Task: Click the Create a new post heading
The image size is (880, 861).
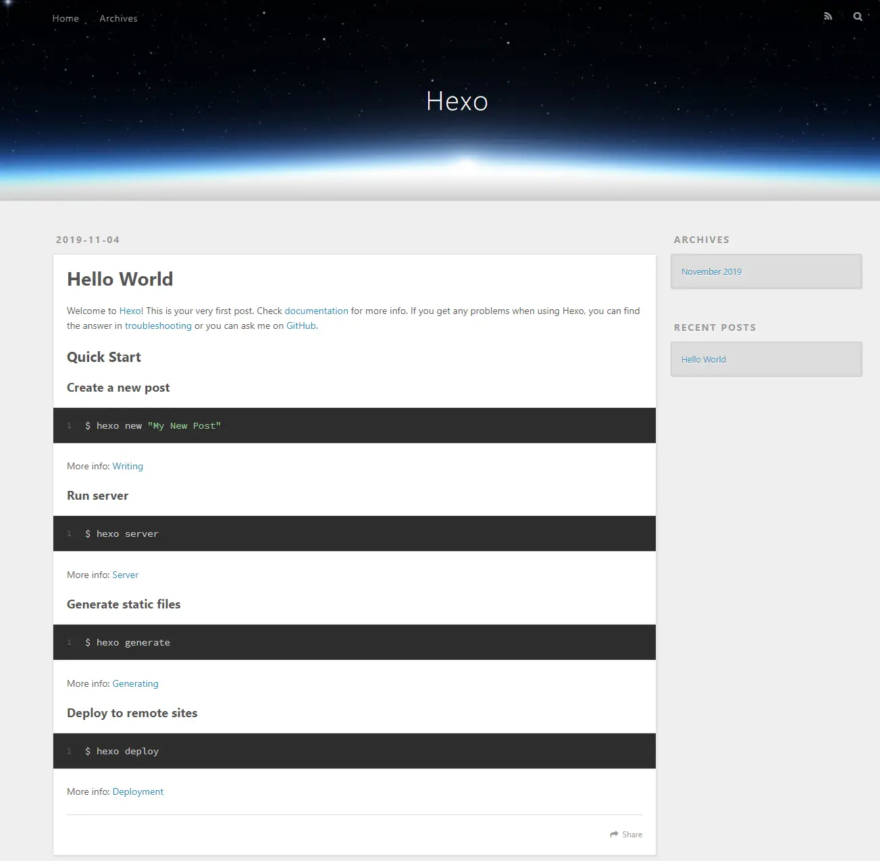Action: tap(118, 388)
